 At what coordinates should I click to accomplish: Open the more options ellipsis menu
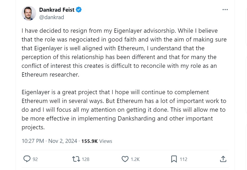[225, 10]
